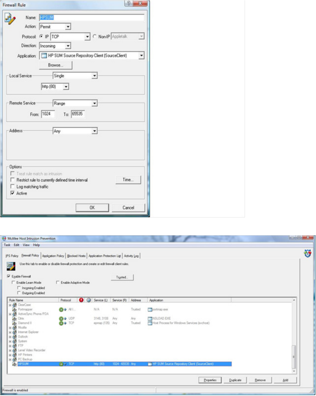316x396 pixels.
Task: Click the HP Printers group icon
Action: pos(14,355)
